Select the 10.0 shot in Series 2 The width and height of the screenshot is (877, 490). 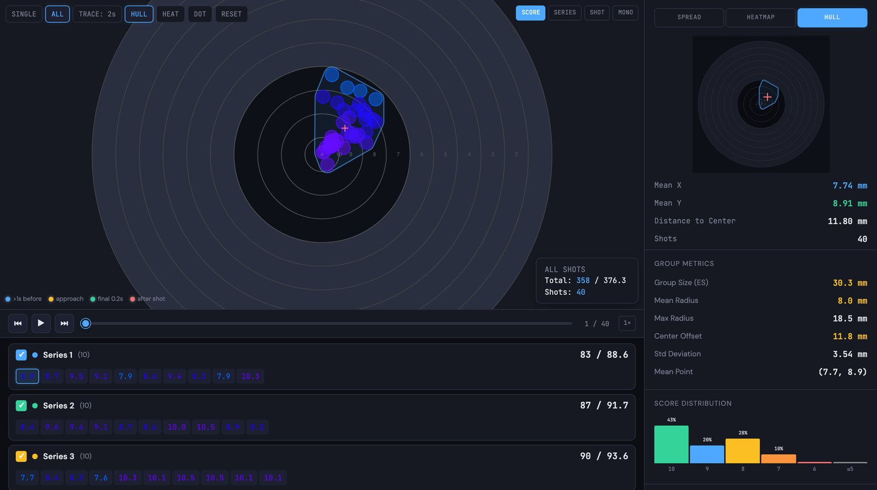click(x=176, y=427)
